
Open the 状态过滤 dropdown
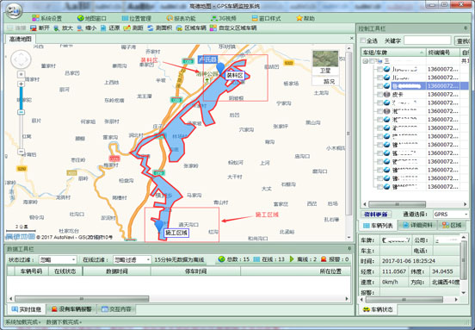coord(58,260)
